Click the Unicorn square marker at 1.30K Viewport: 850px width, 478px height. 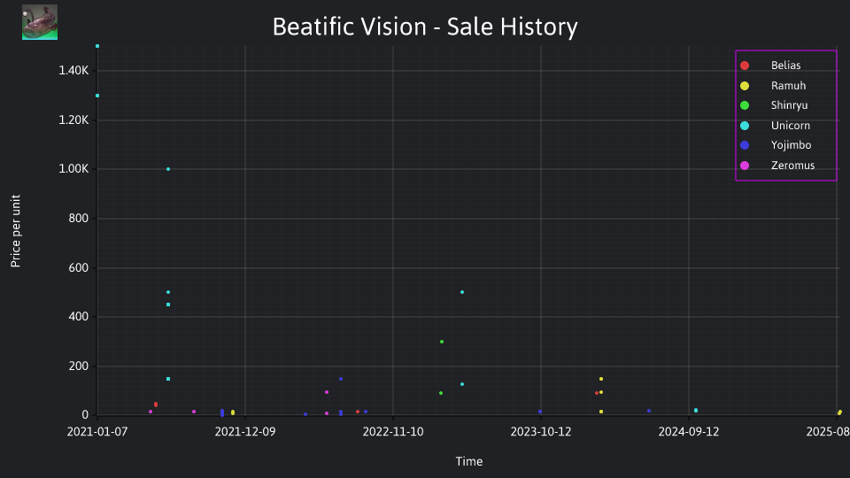[97, 96]
